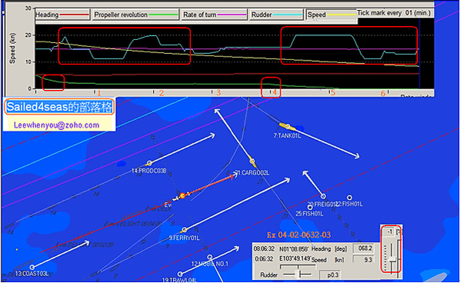The image size is (460, 283).
Task: Toggle the Propeller revolution legend
Action: pos(135,15)
